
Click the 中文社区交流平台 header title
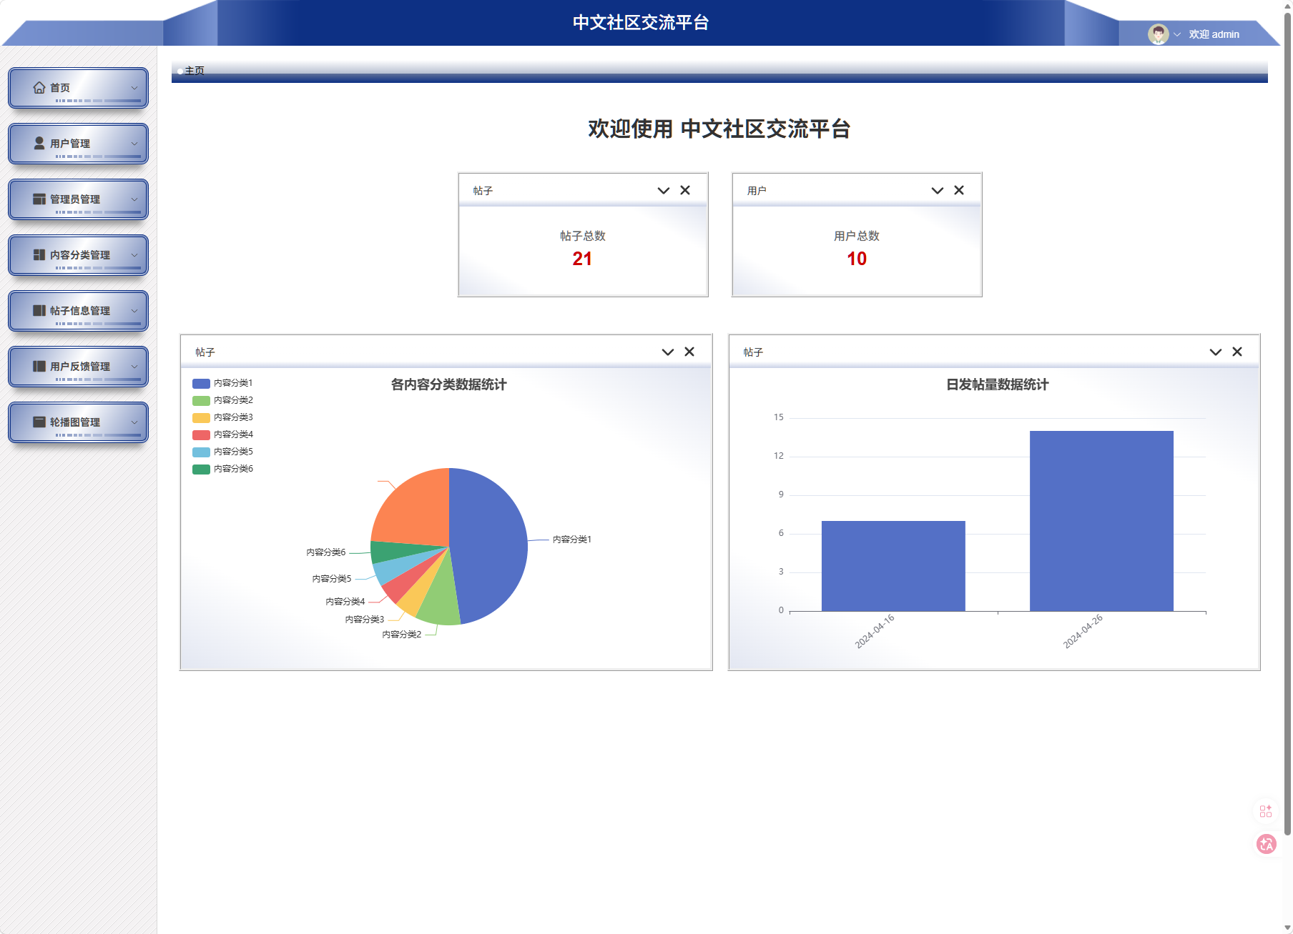[641, 22]
